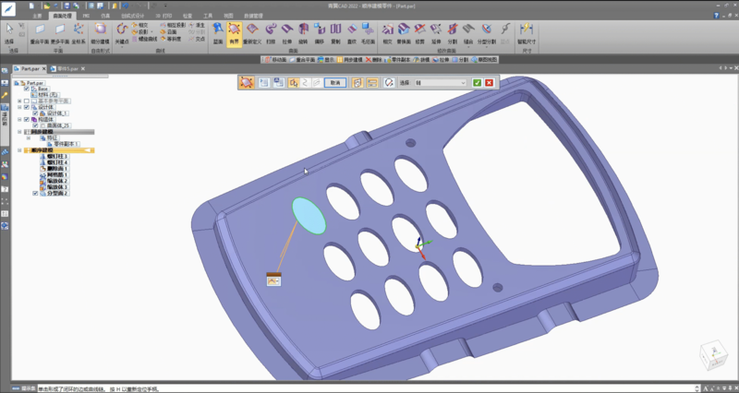This screenshot has height=393, width=739.
Task: Enable the 基本参考平面 checkbox
Action: click(27, 101)
